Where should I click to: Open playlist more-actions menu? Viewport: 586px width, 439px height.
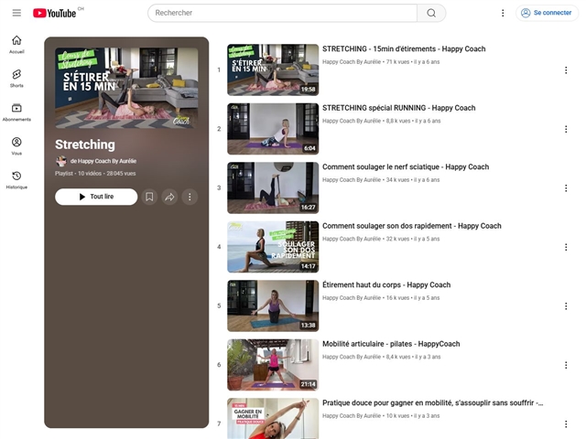click(x=190, y=197)
